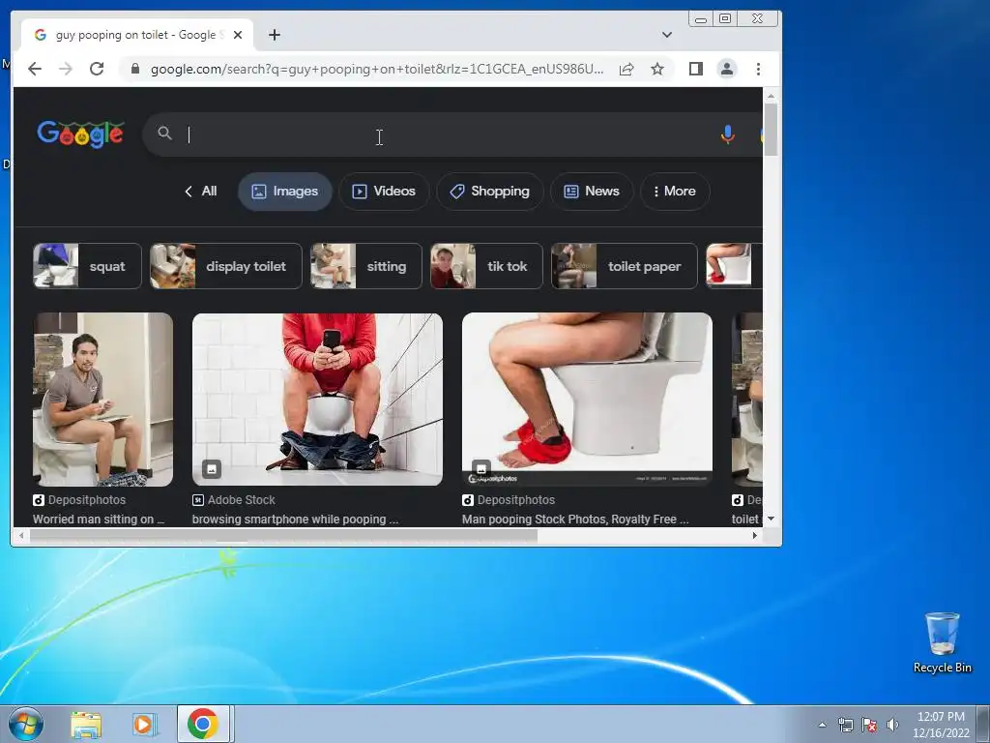Click the vertical scrollbar thumb
Image resolution: width=990 pixels, height=743 pixels.
pos(771,130)
